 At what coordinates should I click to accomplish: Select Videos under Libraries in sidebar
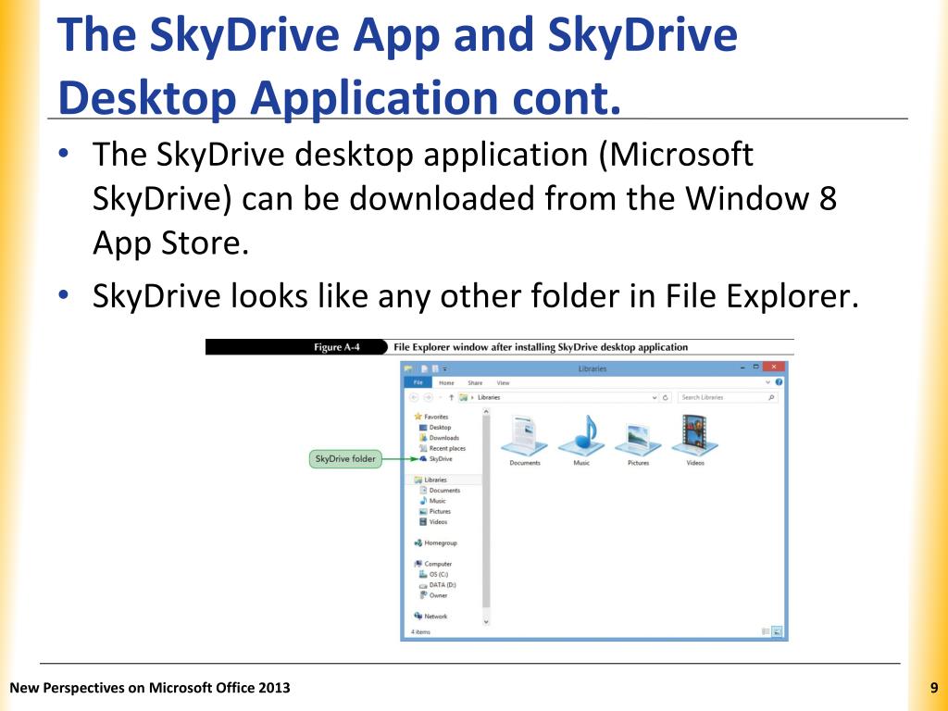tap(433, 522)
